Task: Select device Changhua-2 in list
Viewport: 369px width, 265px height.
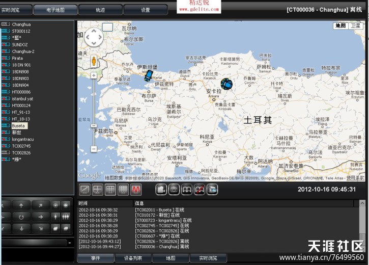Action: pos(23,51)
